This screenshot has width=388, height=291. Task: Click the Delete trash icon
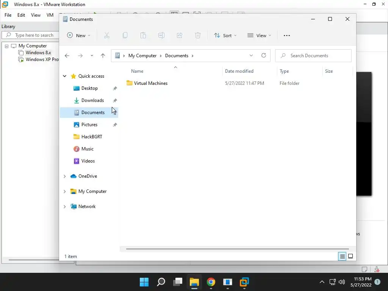197,35
